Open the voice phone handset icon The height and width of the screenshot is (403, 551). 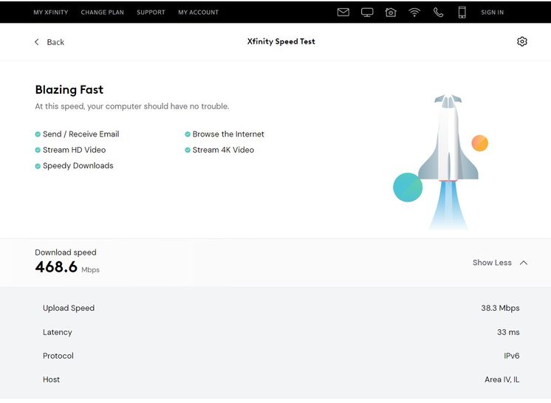point(438,13)
